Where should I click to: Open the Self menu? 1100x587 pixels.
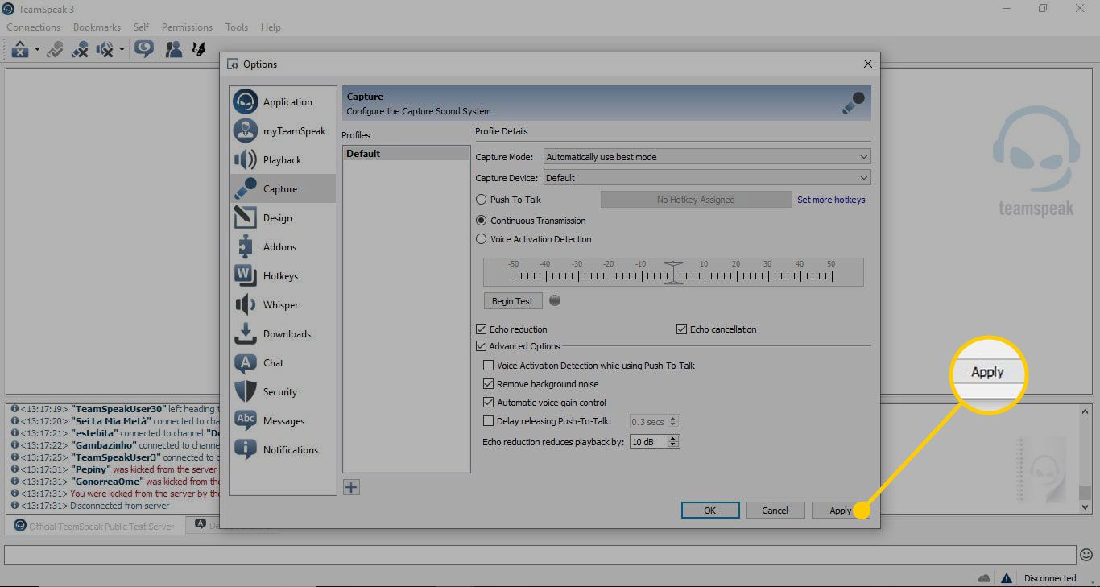141,27
